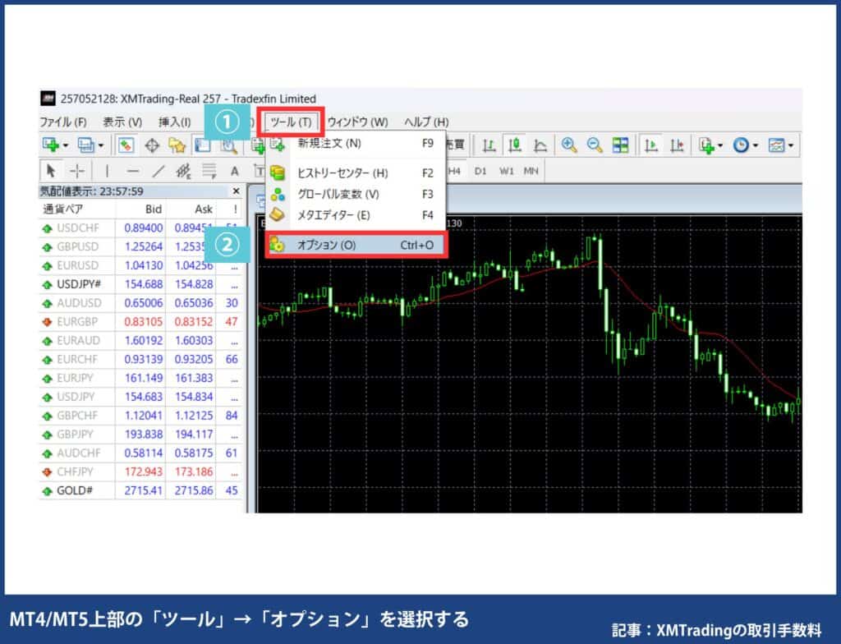Select the vertical line drawing tool

pos(108,171)
